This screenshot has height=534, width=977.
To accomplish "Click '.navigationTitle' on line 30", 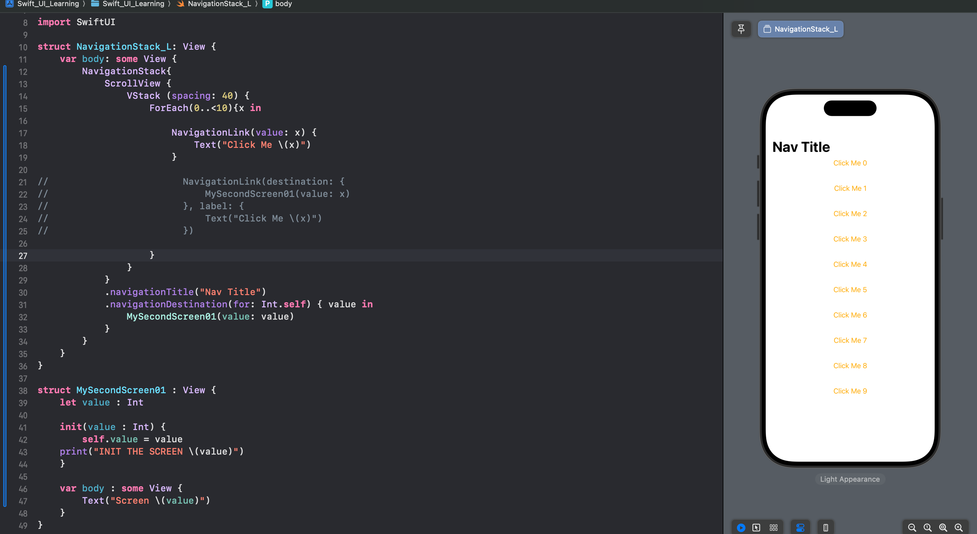I will [149, 292].
